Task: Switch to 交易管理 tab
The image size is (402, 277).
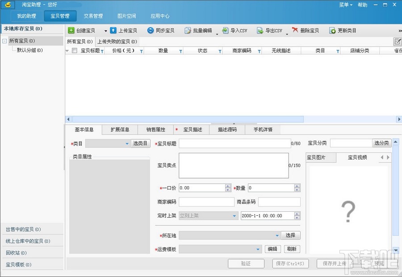Action: click(x=93, y=16)
